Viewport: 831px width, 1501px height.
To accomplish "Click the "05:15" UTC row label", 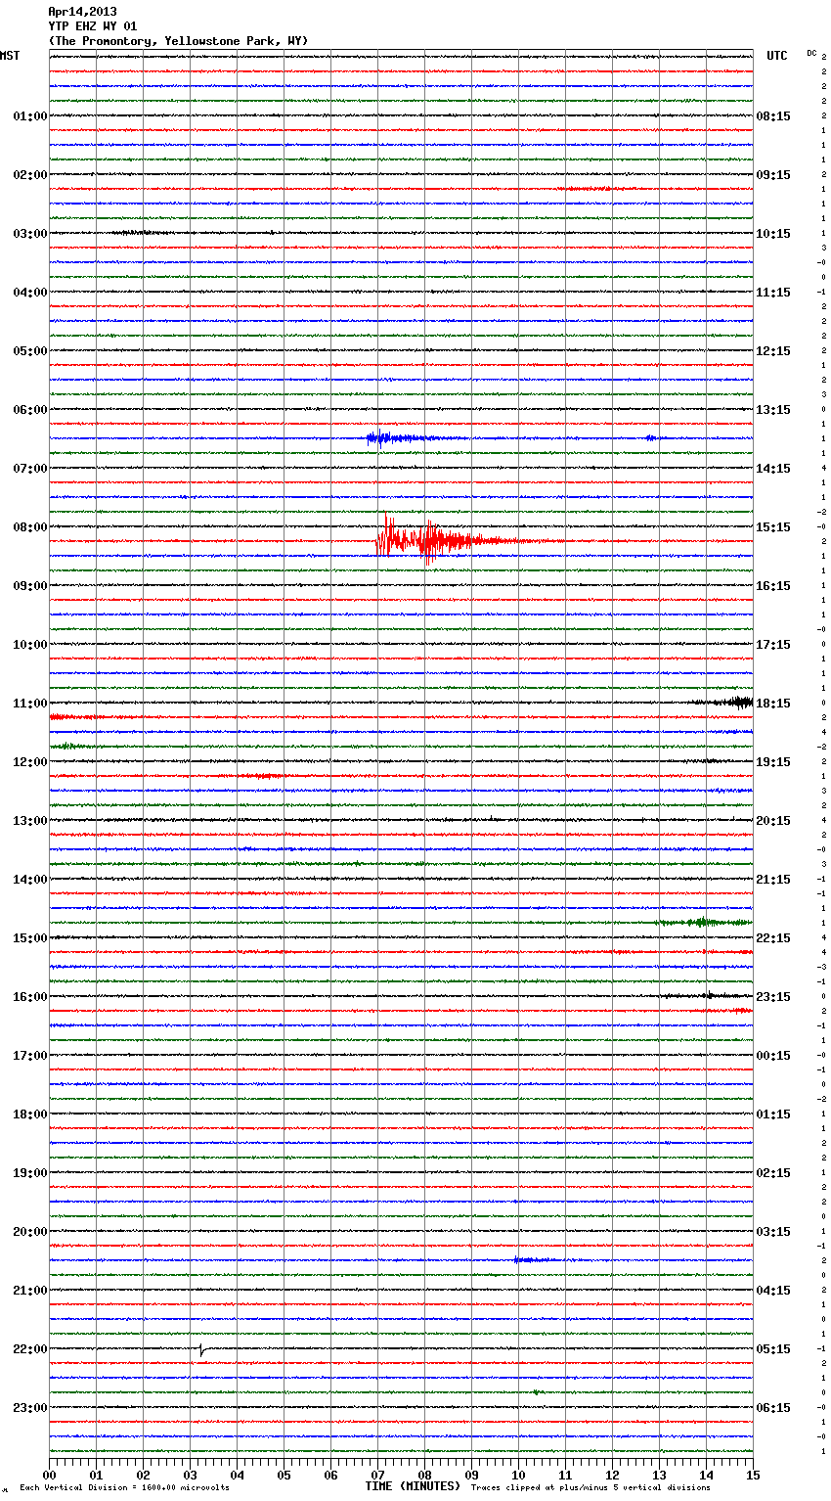I will pos(773,1349).
